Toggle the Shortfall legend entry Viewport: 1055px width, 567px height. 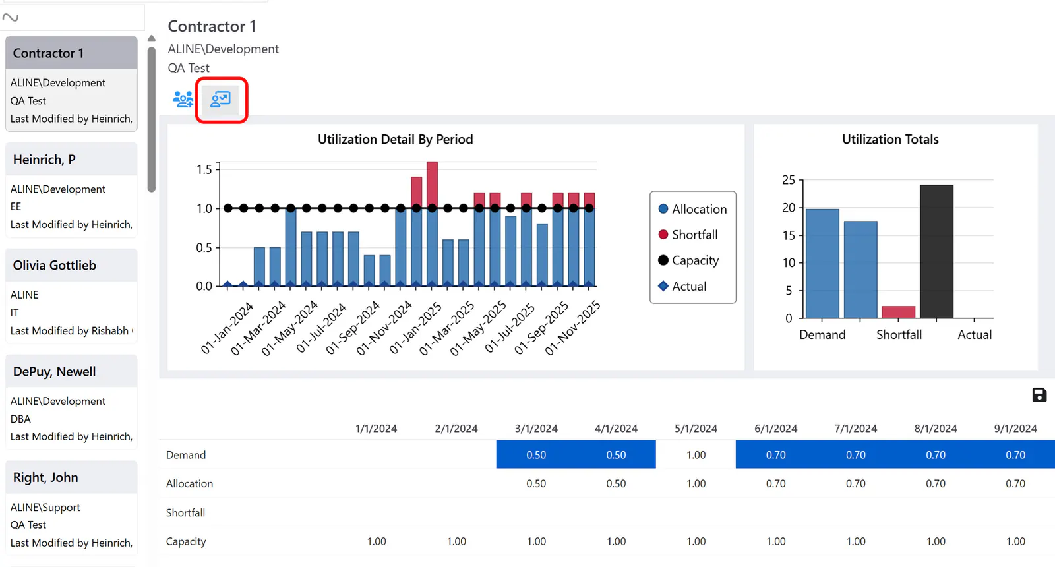(x=688, y=235)
